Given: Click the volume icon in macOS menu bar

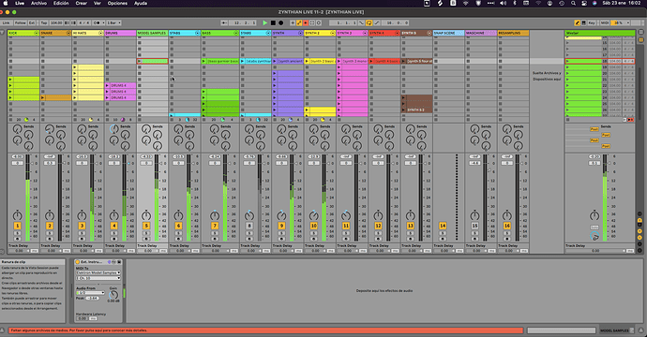Looking at the screenshot, I should pos(503,4).
